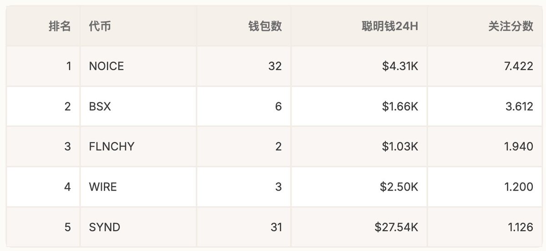Image resolution: width=546 pixels, height=251 pixels.
Task: Sort by 聪明钱24H column header
Action: click(389, 26)
